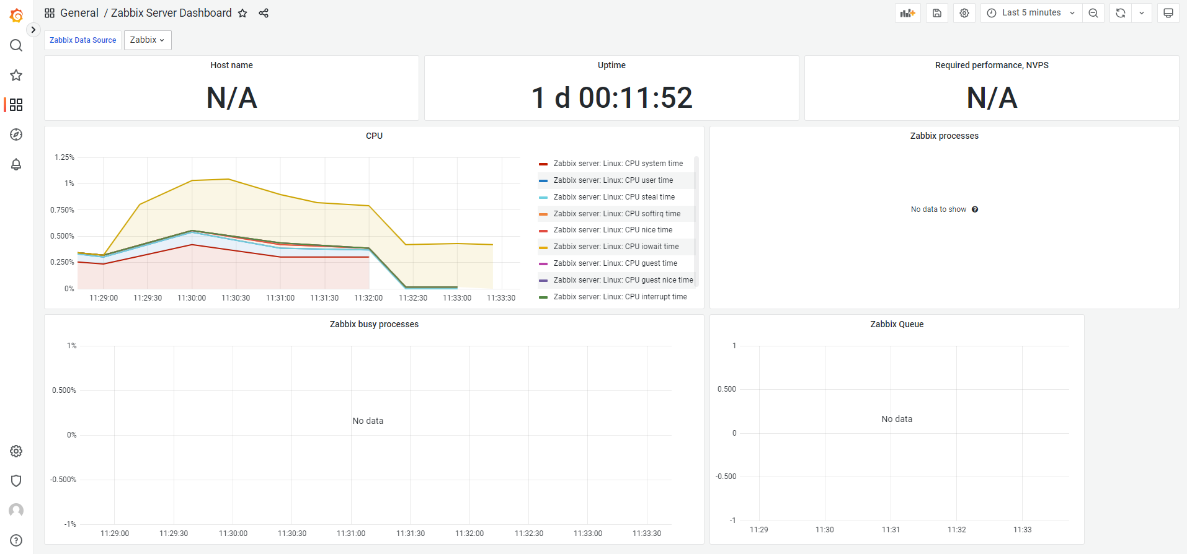
Task: Toggle CPU iowait time legend series
Action: 616,247
